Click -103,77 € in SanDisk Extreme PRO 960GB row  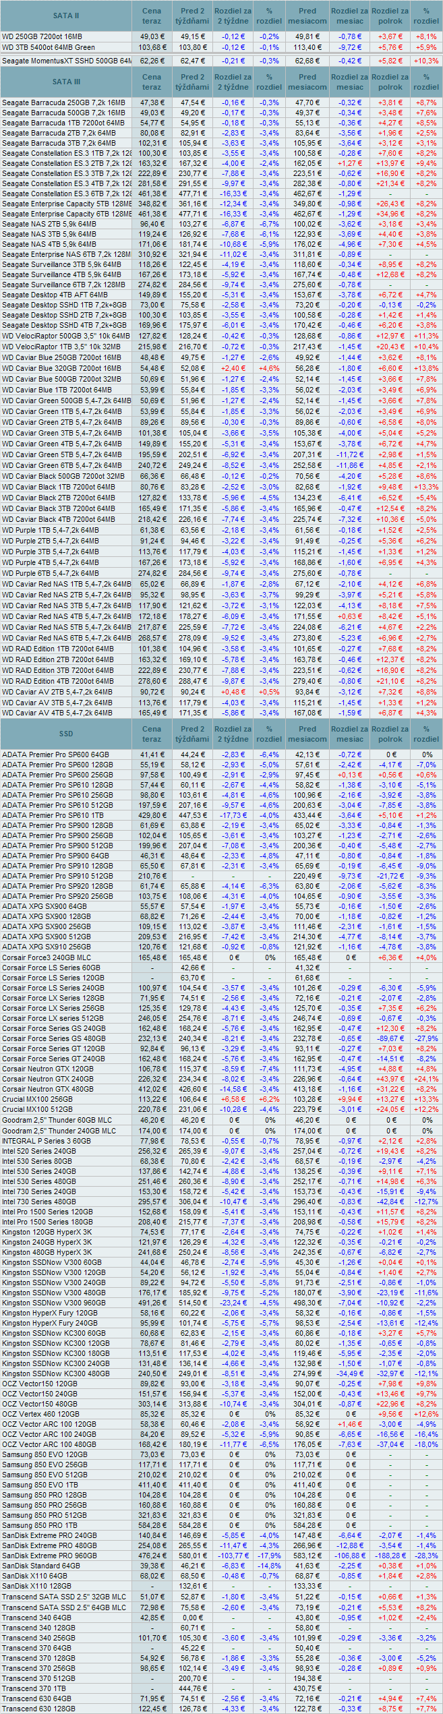232,1556
